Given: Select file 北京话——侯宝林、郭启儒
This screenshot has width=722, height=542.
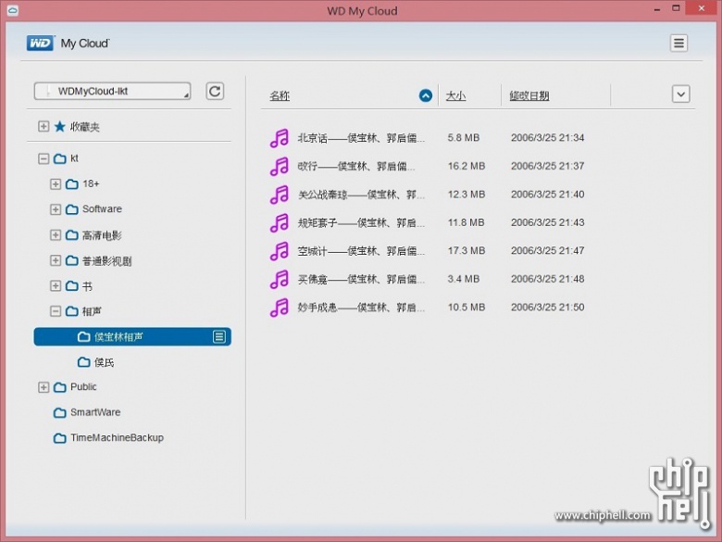Looking at the screenshot, I should (361, 138).
